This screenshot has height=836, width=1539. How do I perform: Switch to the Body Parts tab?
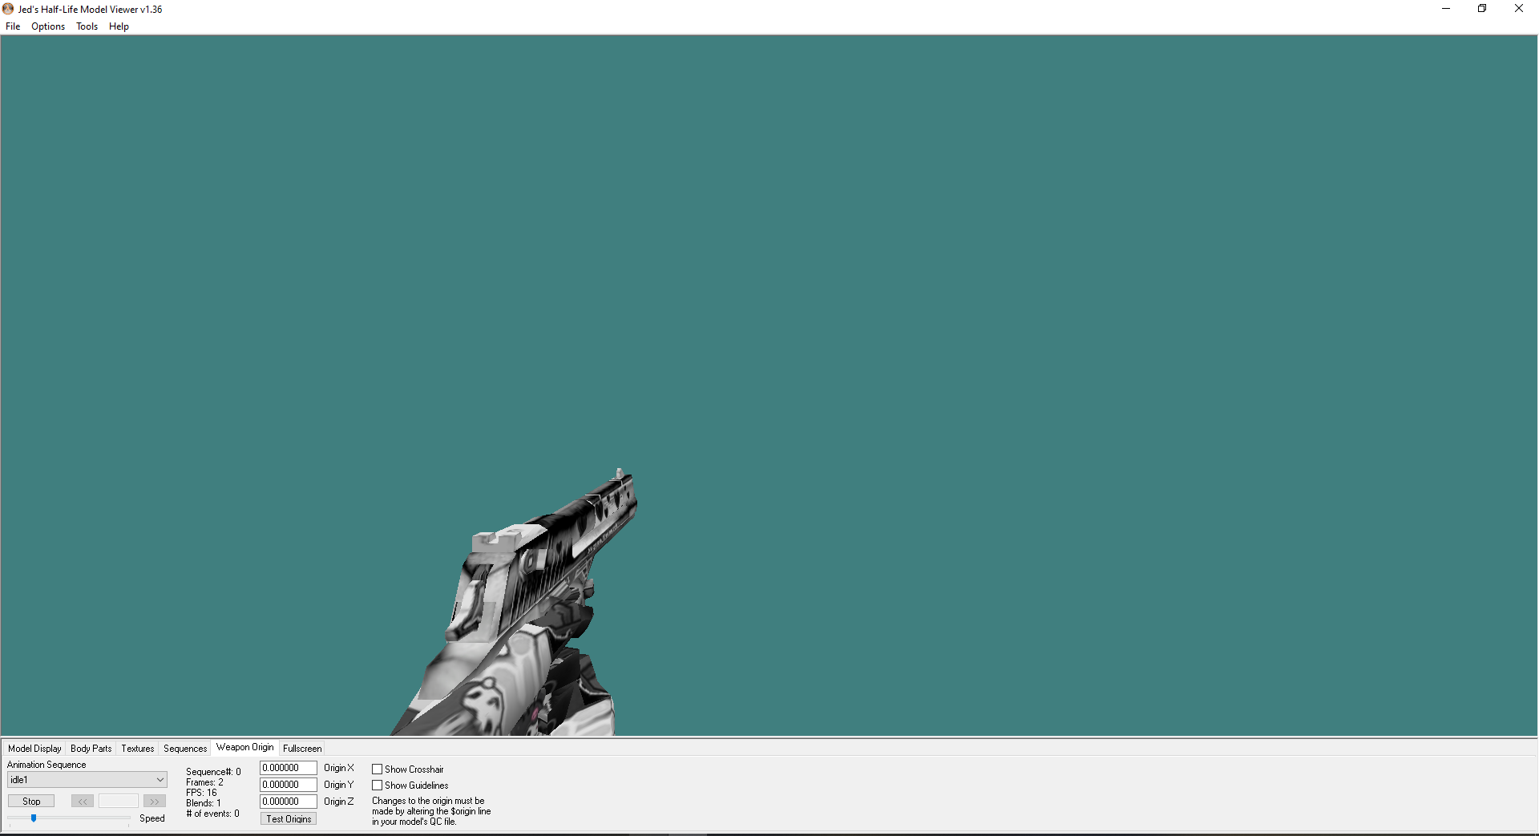[x=91, y=749]
